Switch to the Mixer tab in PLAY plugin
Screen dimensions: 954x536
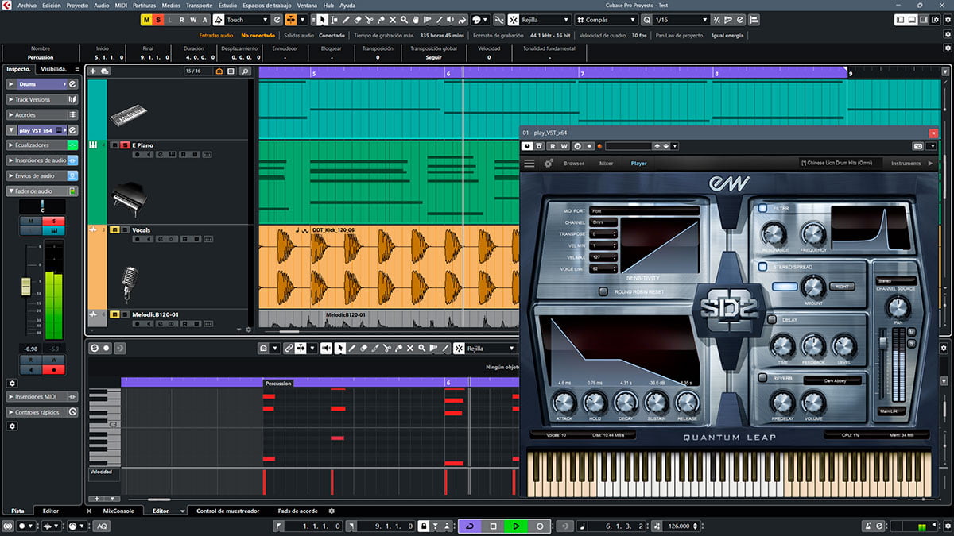[606, 164]
